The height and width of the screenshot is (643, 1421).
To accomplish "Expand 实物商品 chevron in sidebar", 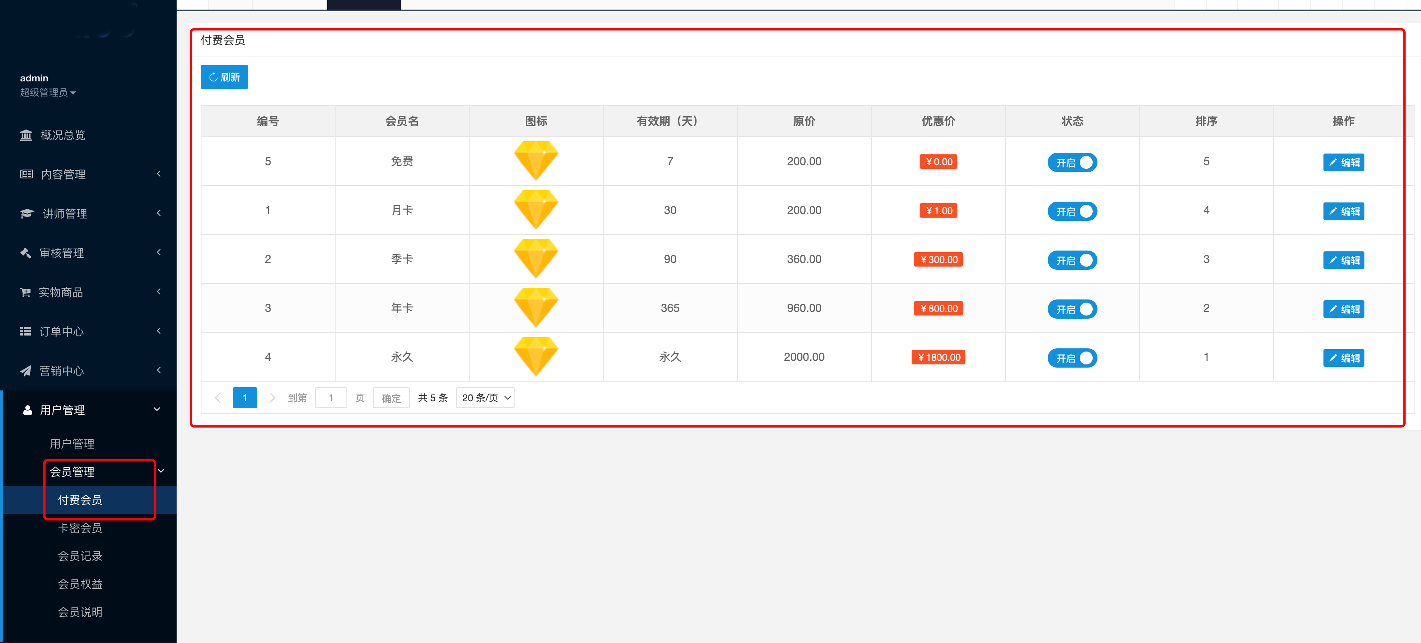I will pyautogui.click(x=159, y=291).
